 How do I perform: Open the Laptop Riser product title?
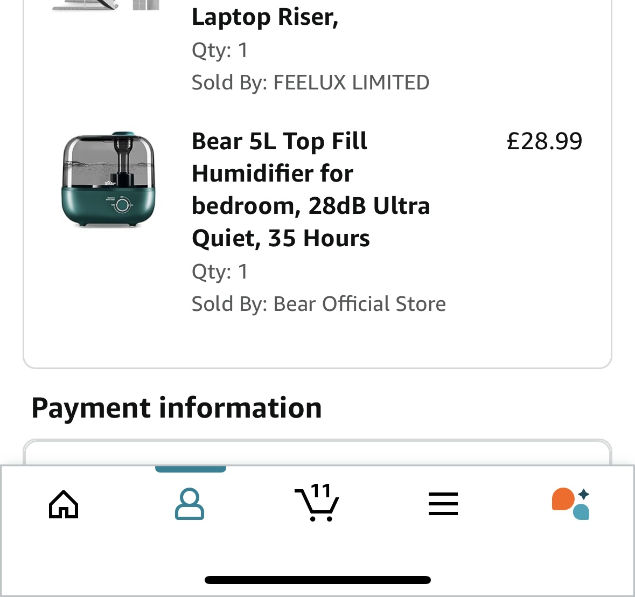[x=265, y=17]
